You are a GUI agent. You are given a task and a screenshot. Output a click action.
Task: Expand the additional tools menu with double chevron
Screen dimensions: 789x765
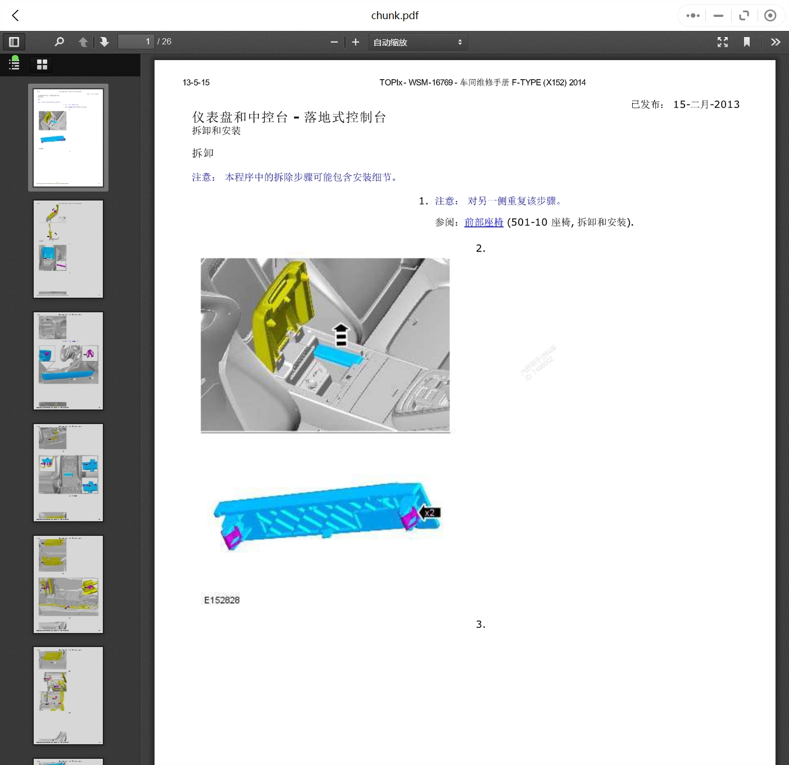pos(776,42)
